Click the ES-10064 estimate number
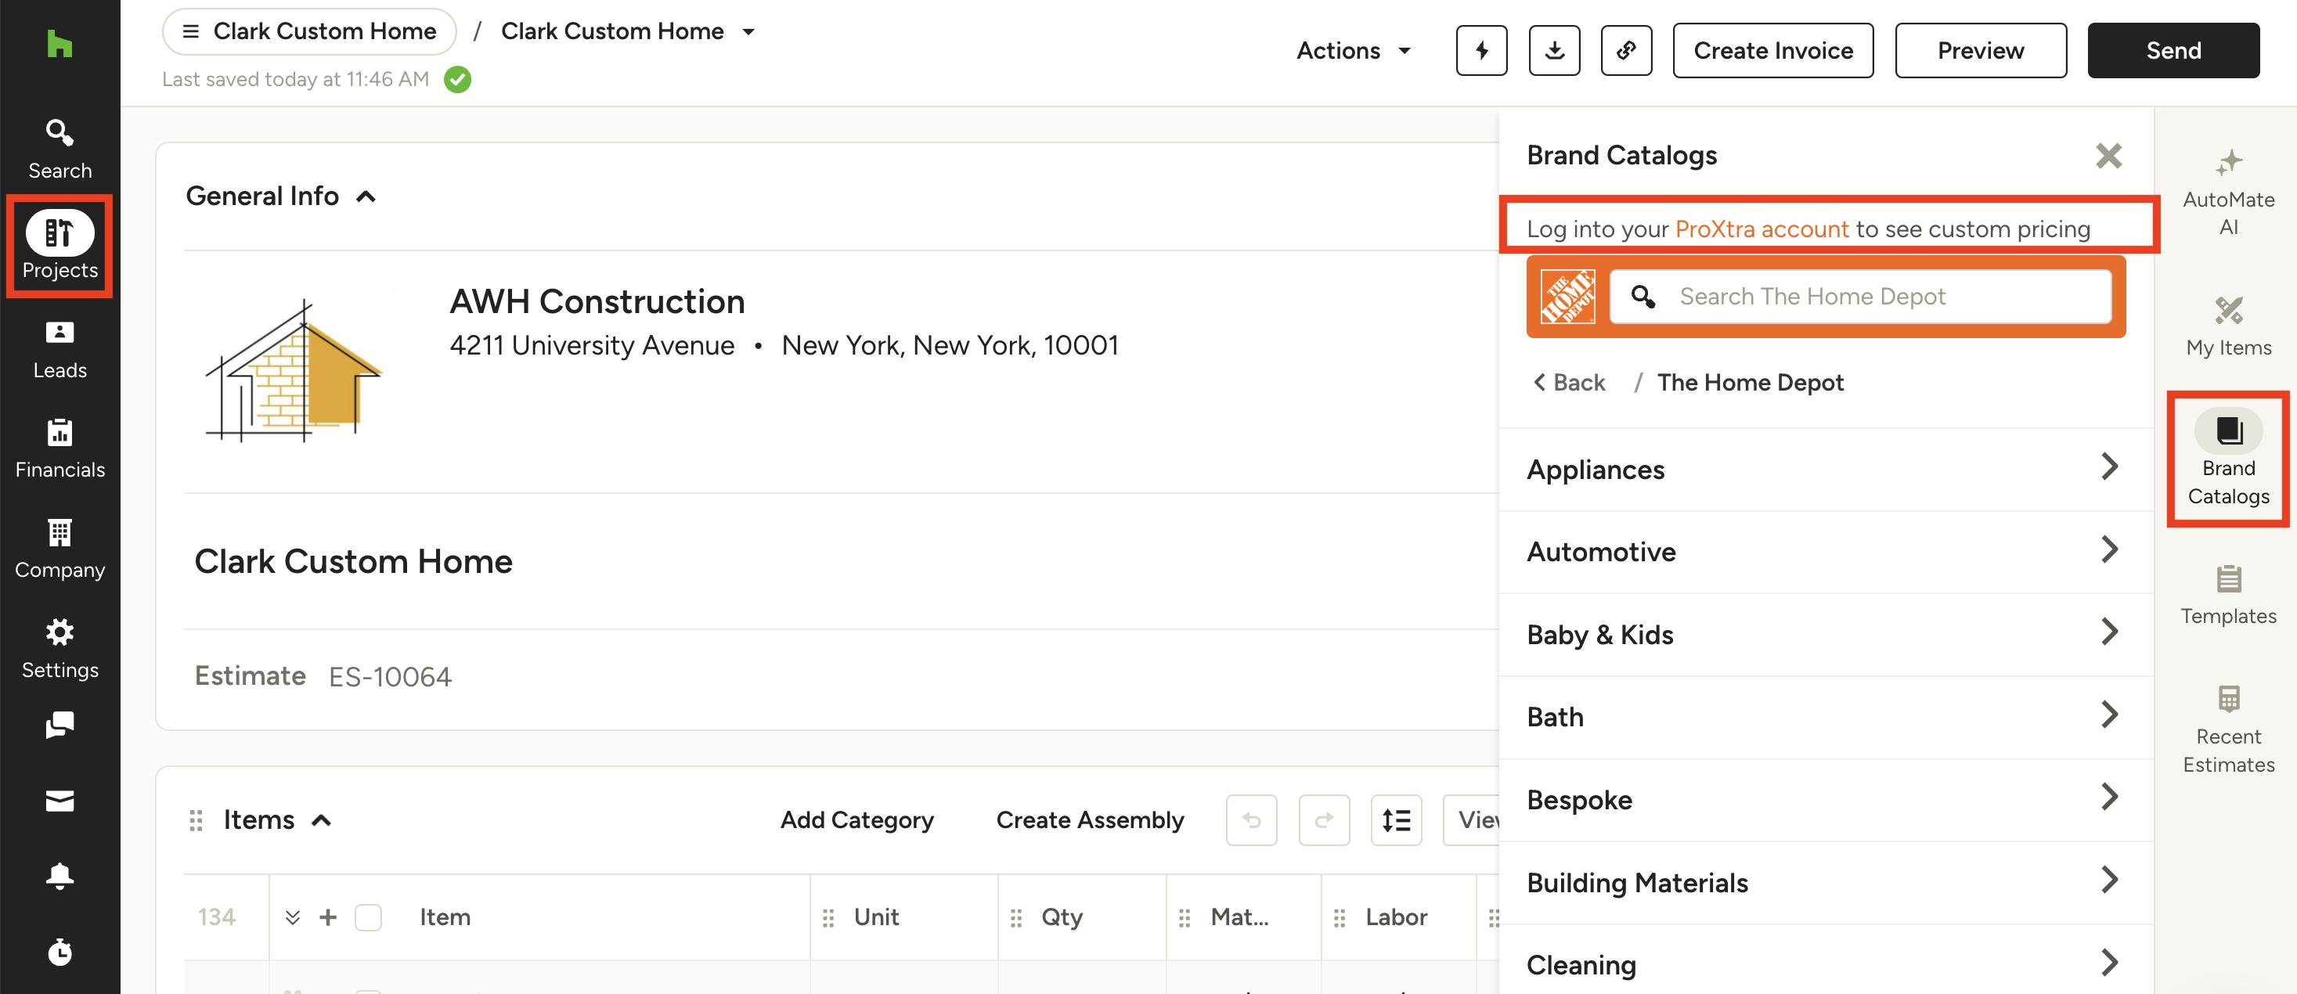Screen dimensions: 2297x994 point(390,677)
